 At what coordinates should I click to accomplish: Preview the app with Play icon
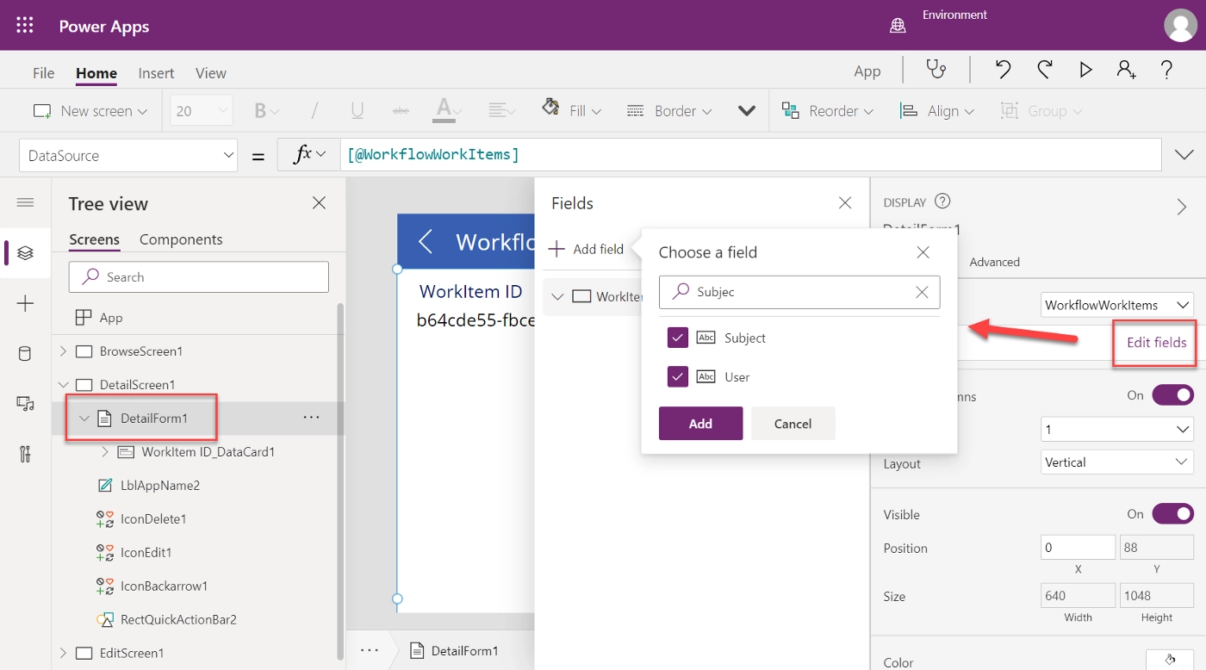click(1085, 70)
